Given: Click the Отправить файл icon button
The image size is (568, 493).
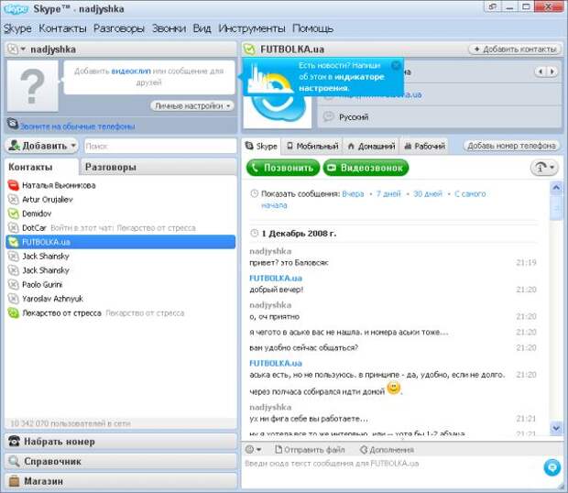Looking at the screenshot, I should pyautogui.click(x=310, y=450).
